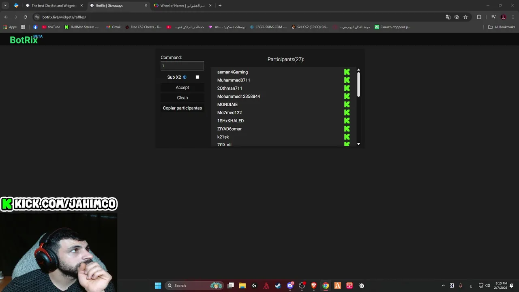Image resolution: width=519 pixels, height=292 pixels.
Task: Select participant Muhammad0711
Action: coord(234,80)
